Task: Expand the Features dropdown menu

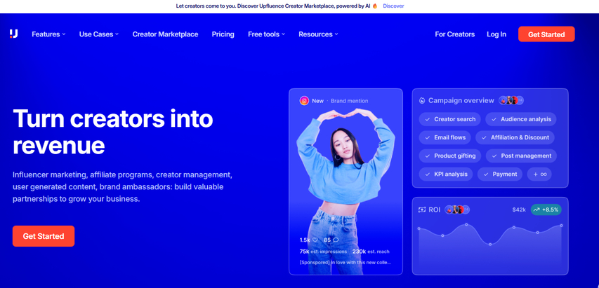Action: click(x=48, y=34)
